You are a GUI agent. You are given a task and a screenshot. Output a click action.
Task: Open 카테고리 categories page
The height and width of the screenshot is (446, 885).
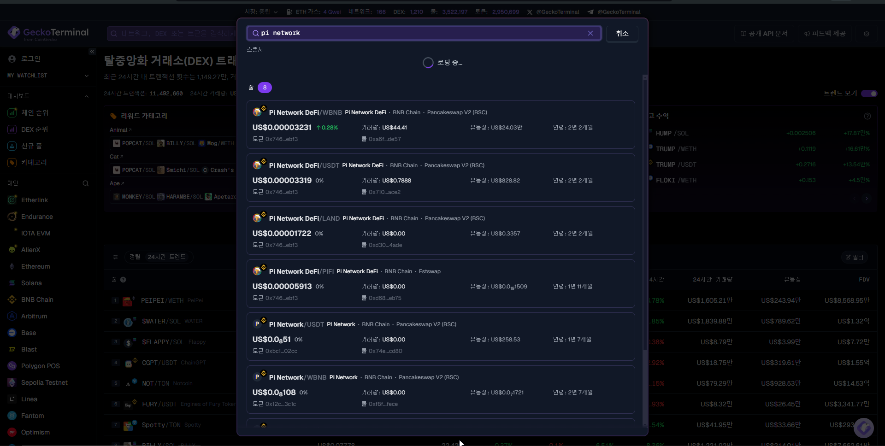(x=28, y=163)
